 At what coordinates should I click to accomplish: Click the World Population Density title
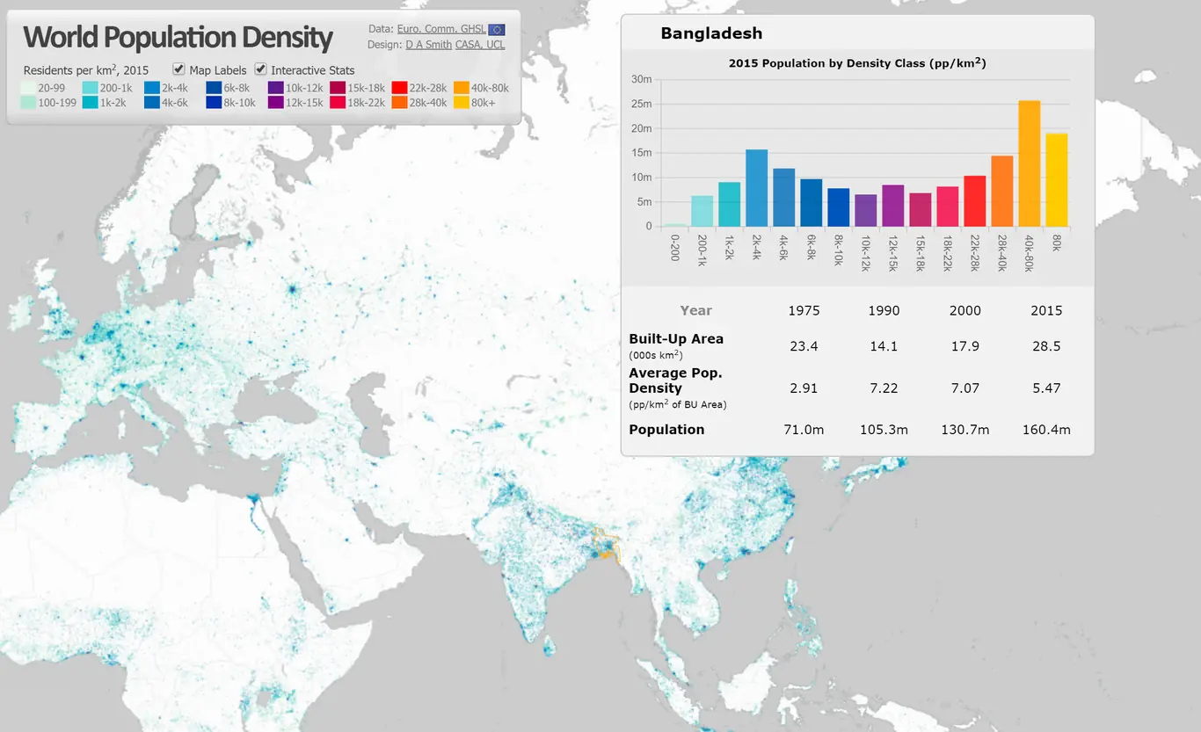coord(178,37)
